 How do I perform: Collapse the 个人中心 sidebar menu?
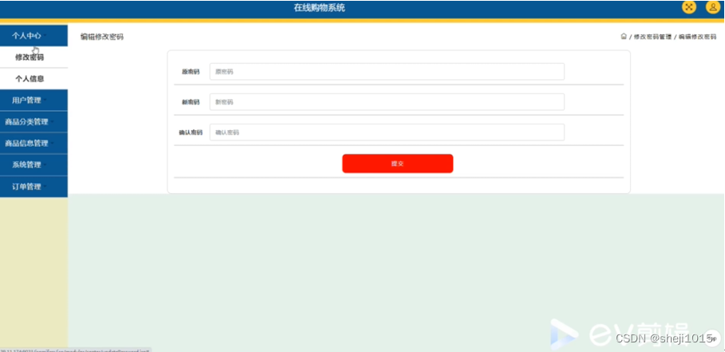tap(33, 36)
